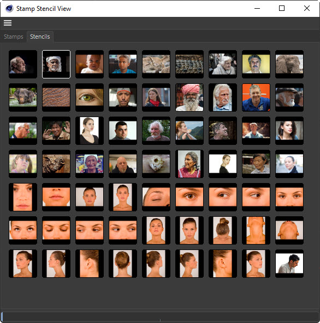
Task: Select the Stencils tab
Action: point(40,36)
